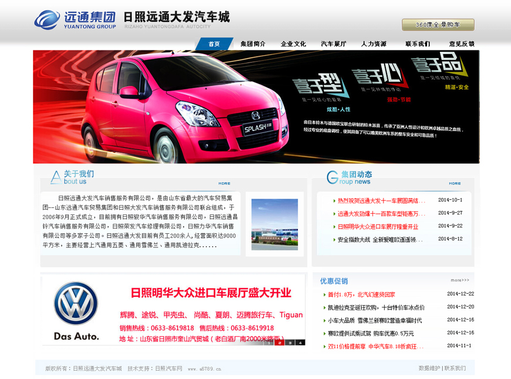
Task: Open promo 赛欧提供试乘试驾 购车优惠0.5万元
Action: click(x=371, y=333)
